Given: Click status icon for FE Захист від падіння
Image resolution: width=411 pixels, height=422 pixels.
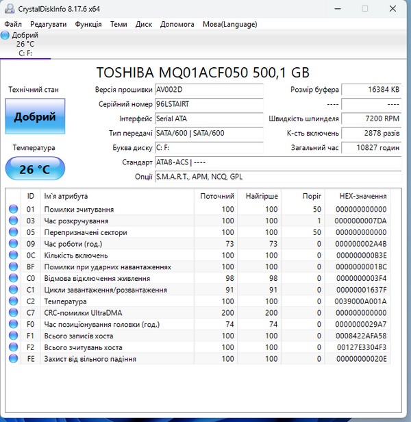Looking at the screenshot, I should 13,359.
